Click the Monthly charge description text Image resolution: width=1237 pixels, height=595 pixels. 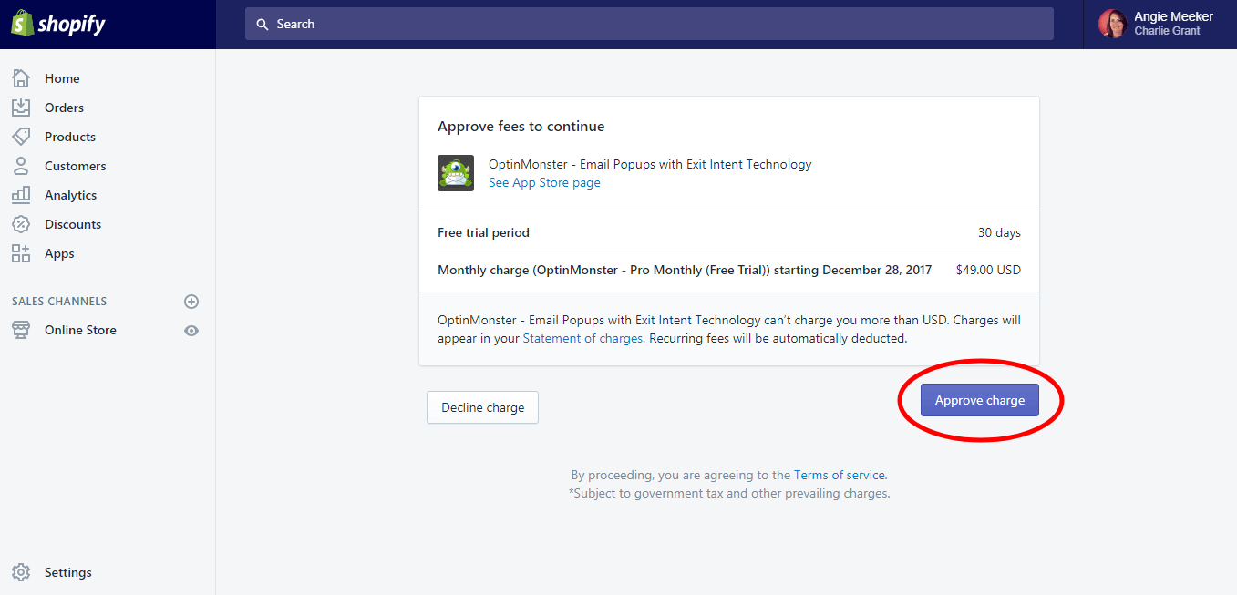(x=685, y=270)
